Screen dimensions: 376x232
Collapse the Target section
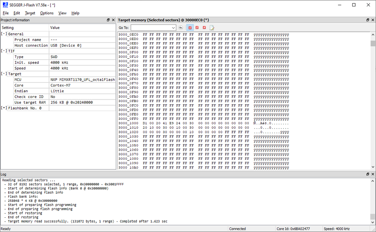click(x=4, y=74)
